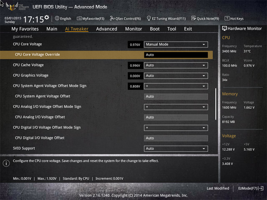Click the 0.000V graphics voltage readout
267x200 pixels.
tap(135, 76)
